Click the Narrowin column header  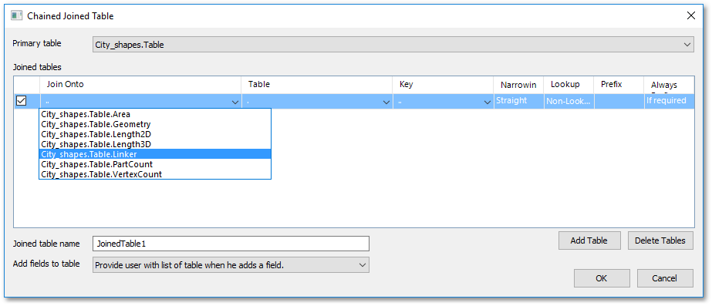click(518, 85)
